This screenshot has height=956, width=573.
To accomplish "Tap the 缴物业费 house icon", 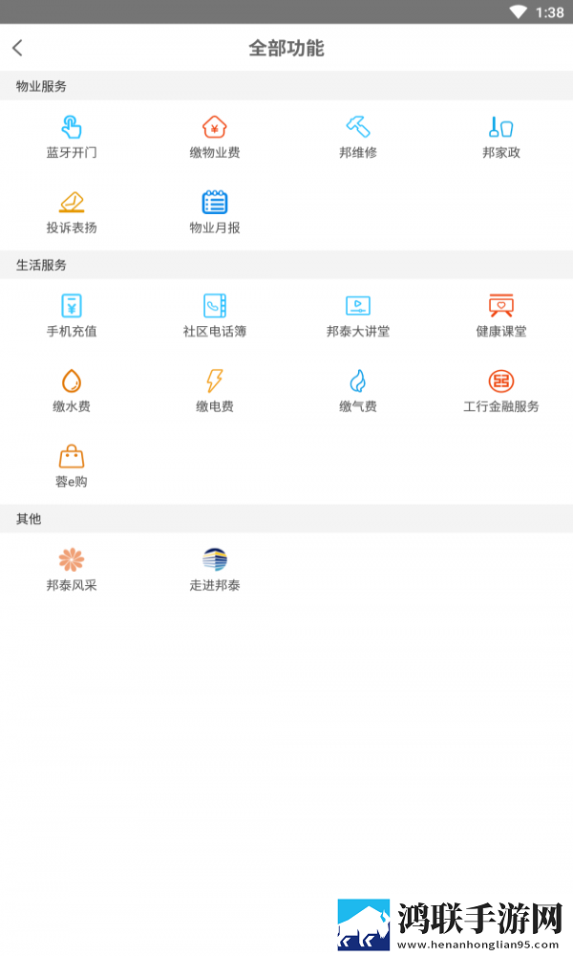I will tap(214, 127).
